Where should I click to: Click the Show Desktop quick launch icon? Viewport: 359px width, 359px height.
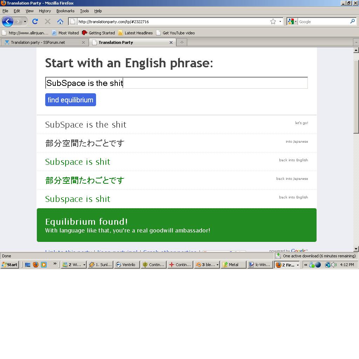point(27,265)
